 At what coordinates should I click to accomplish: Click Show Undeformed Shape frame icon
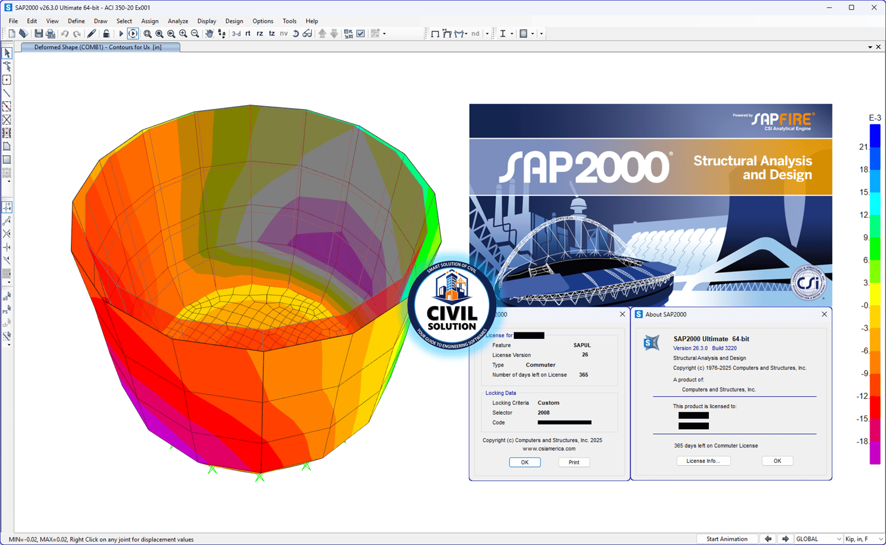[x=435, y=34]
